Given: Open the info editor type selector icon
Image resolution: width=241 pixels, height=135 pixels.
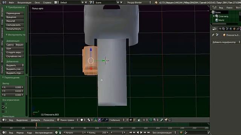Looking at the screenshot, I should (4, 2).
